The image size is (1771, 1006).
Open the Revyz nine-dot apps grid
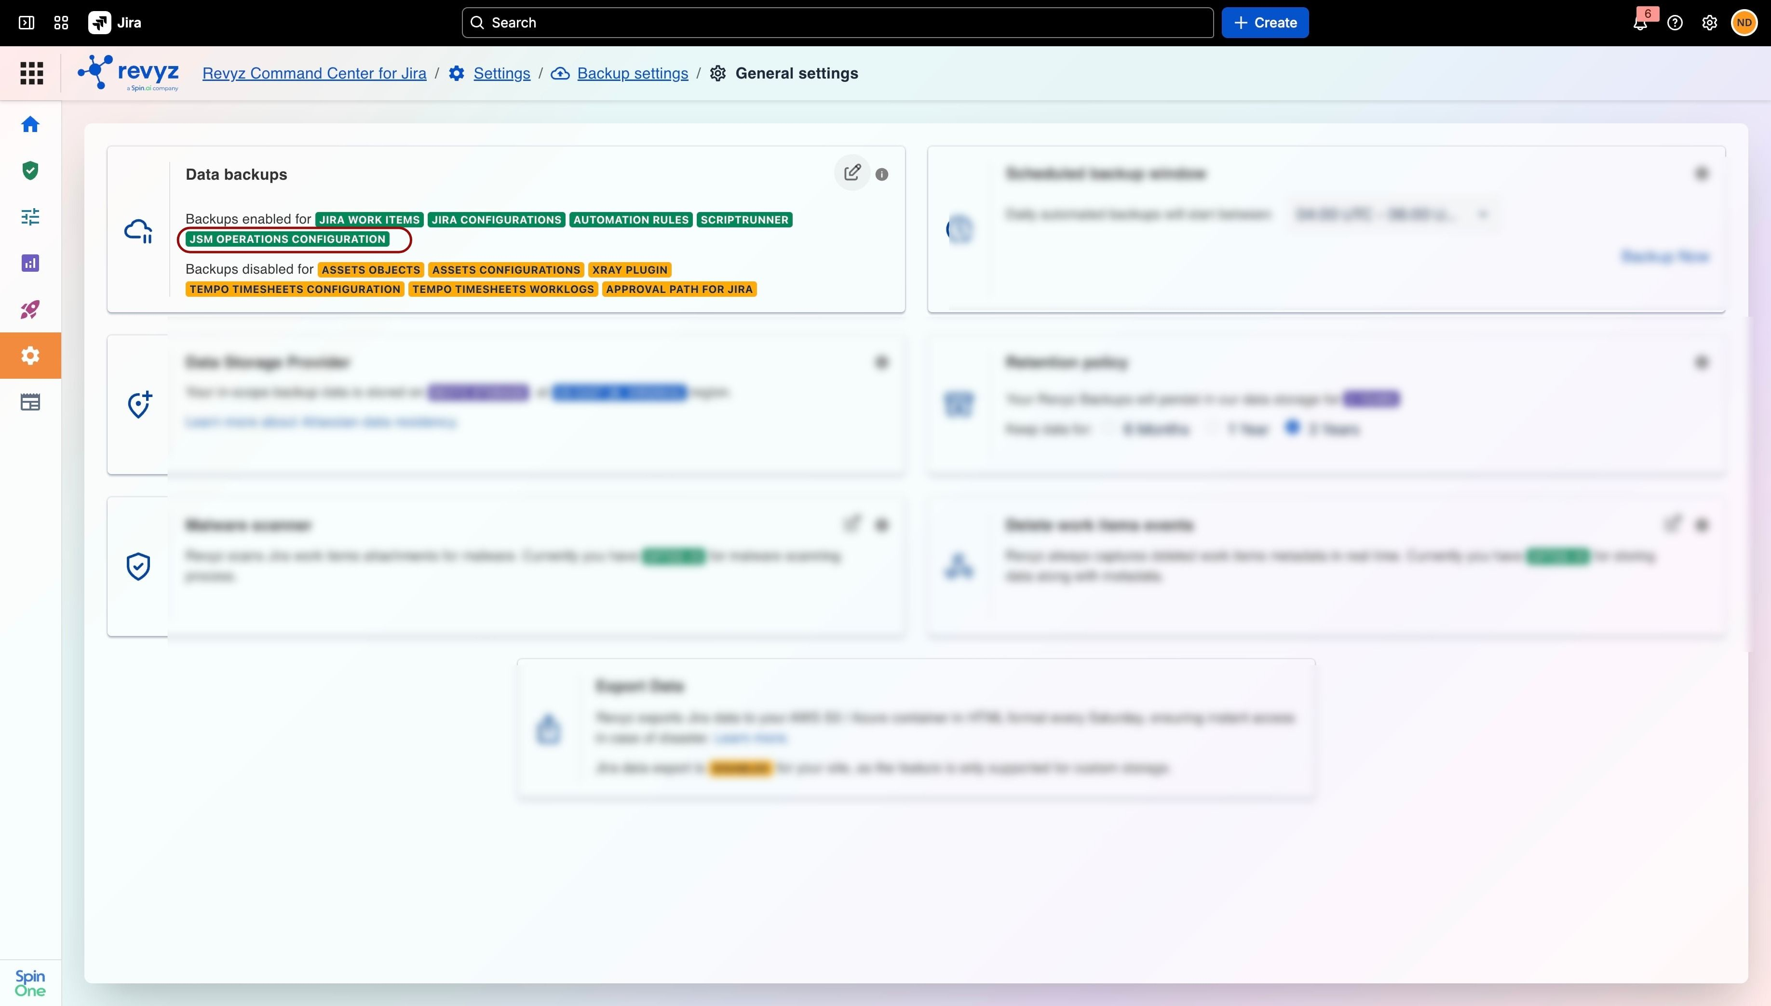pos(31,73)
